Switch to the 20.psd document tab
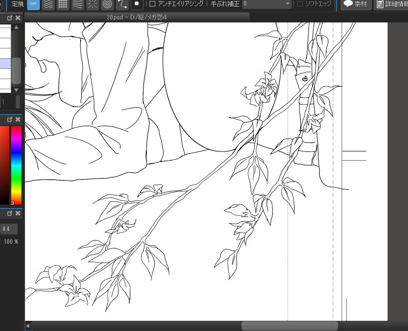Image resolution: width=408 pixels, height=331 pixels. (x=137, y=17)
